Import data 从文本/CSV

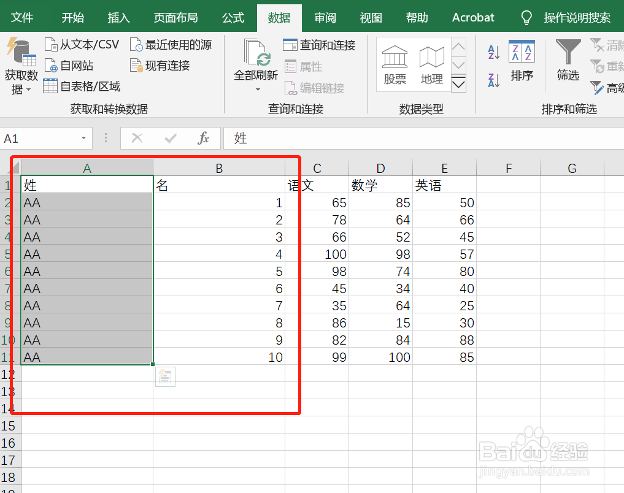[82, 45]
